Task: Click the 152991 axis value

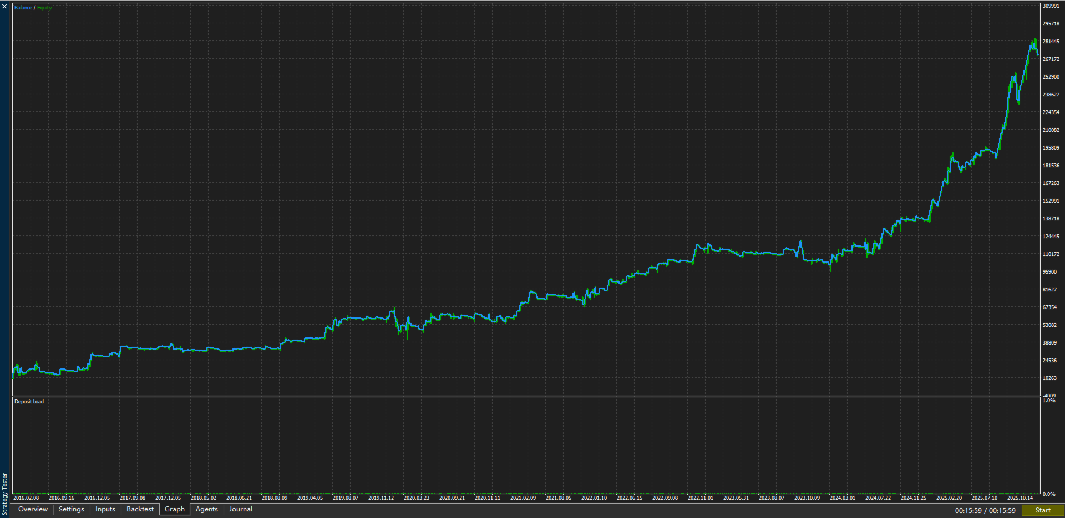Action: pyautogui.click(x=1051, y=201)
